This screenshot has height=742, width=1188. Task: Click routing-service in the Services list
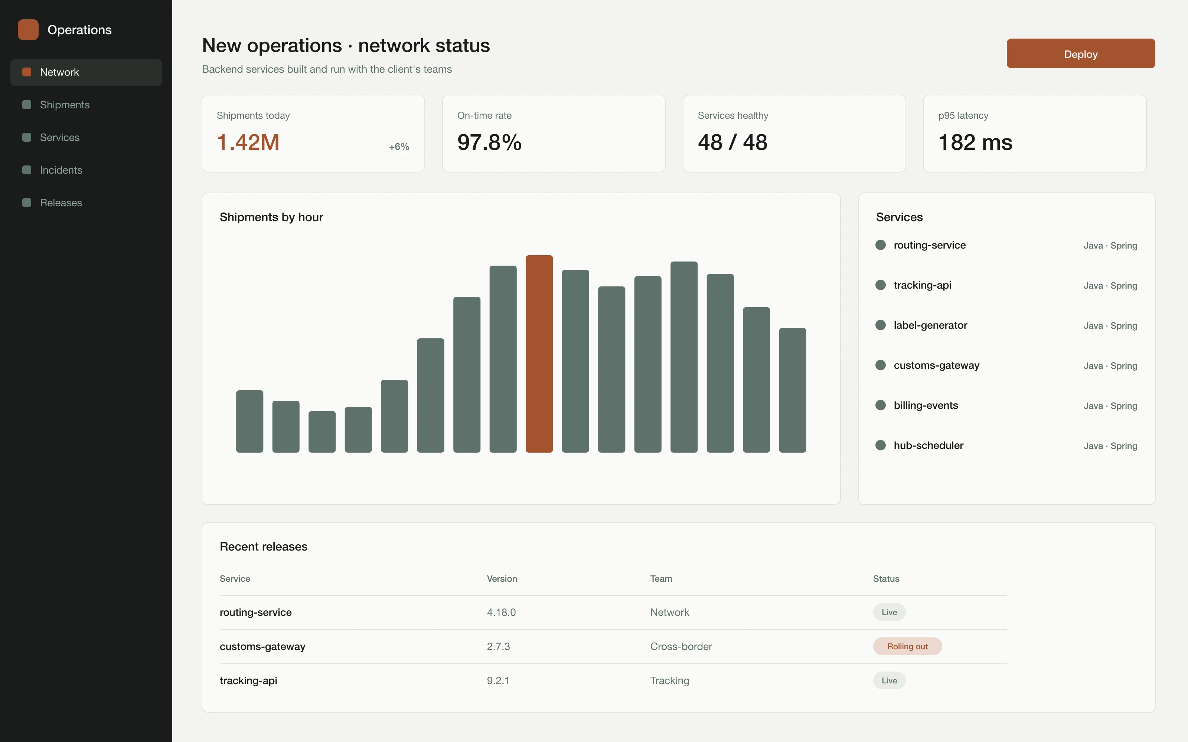(929, 245)
